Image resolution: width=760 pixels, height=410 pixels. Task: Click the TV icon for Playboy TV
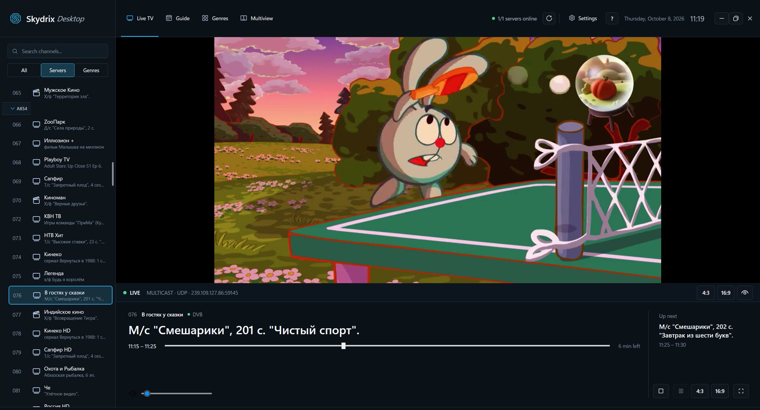coord(36,162)
